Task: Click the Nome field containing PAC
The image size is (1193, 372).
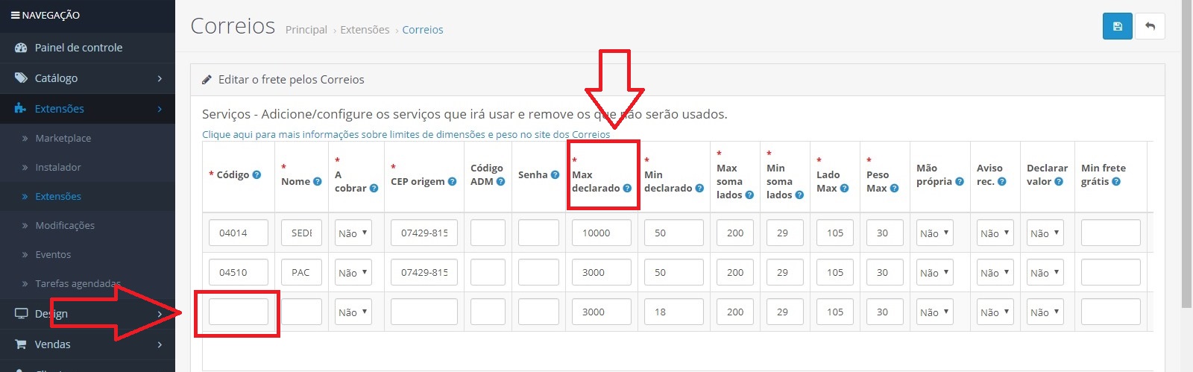Action: pyautogui.click(x=301, y=272)
